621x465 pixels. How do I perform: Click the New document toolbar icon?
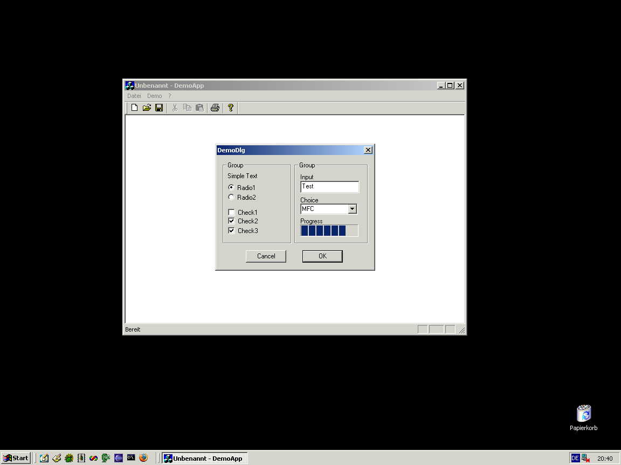point(134,108)
